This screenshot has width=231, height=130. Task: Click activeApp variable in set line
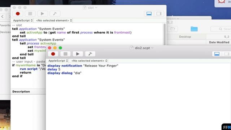34,32
